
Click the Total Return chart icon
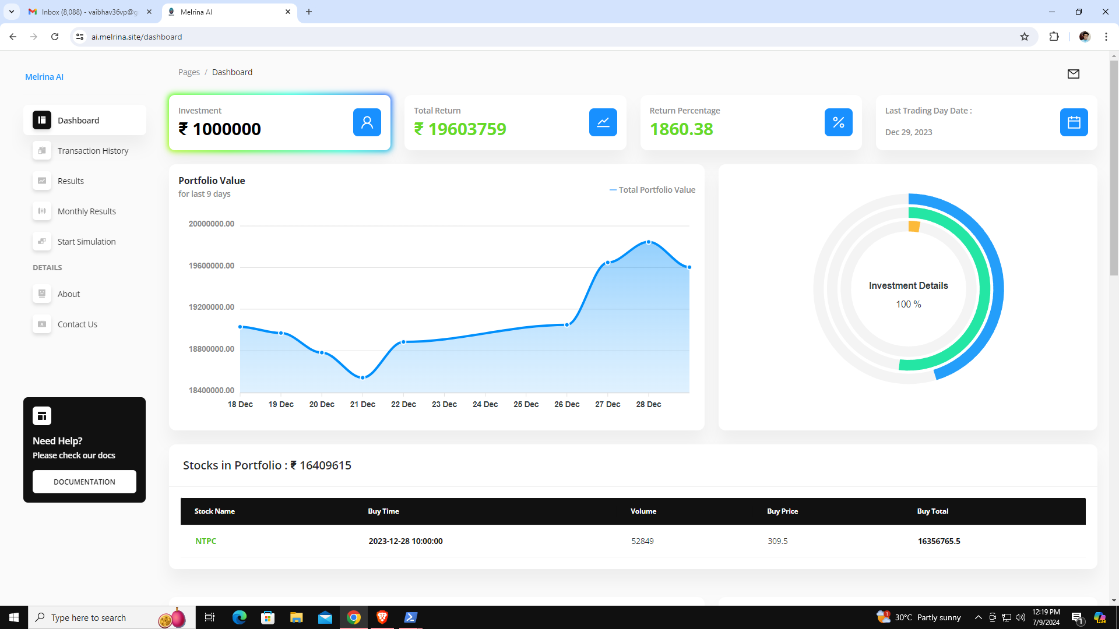[x=603, y=122]
